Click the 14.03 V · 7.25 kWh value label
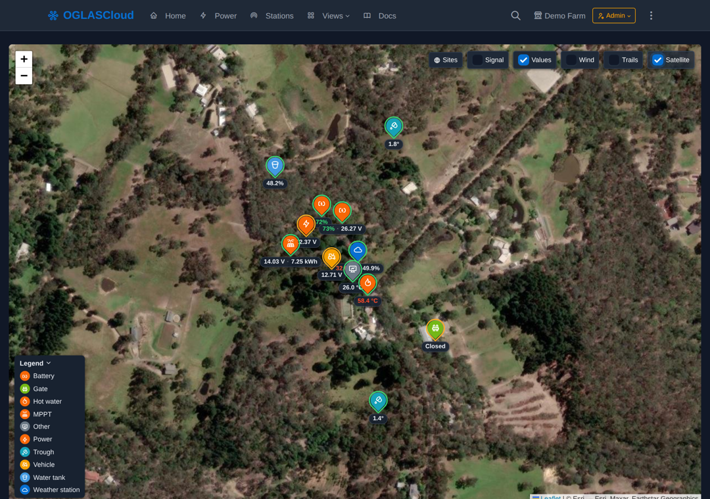This screenshot has width=710, height=499. (291, 262)
